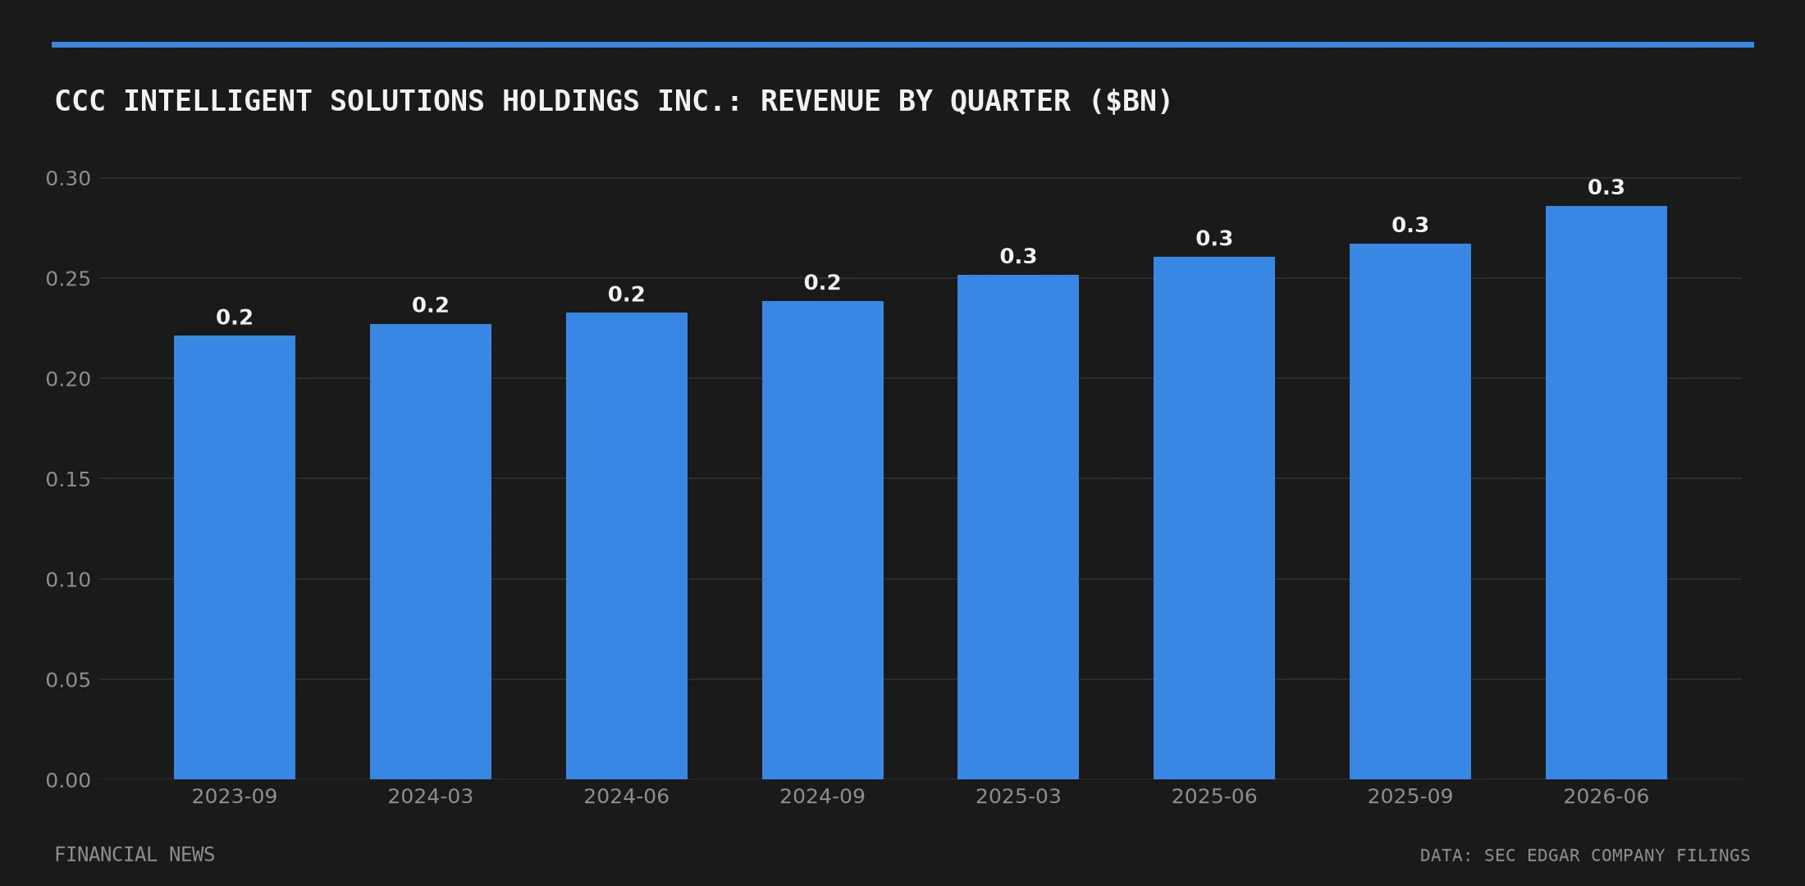Click the chart title about CCC Intelligent Solutions

pyautogui.click(x=614, y=101)
